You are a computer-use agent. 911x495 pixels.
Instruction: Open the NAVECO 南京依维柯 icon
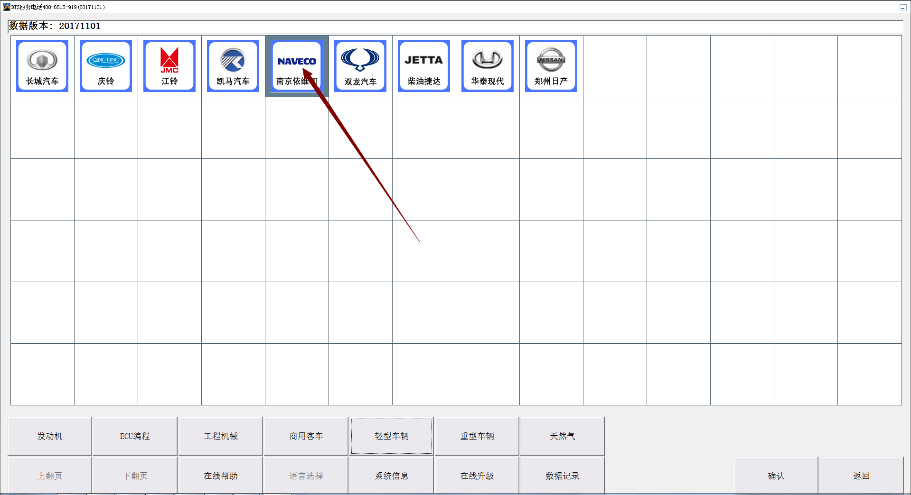tap(297, 66)
